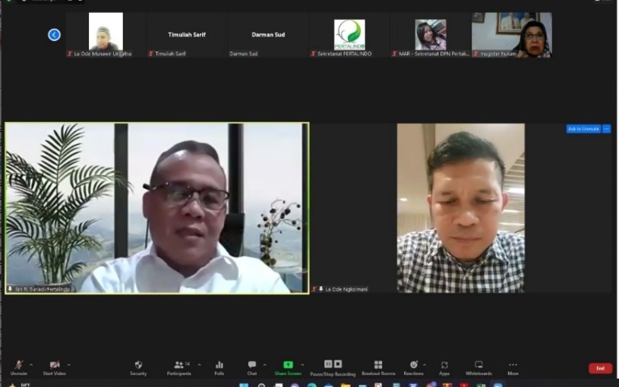
Task: Open the Participants panel
Action: click(179, 365)
